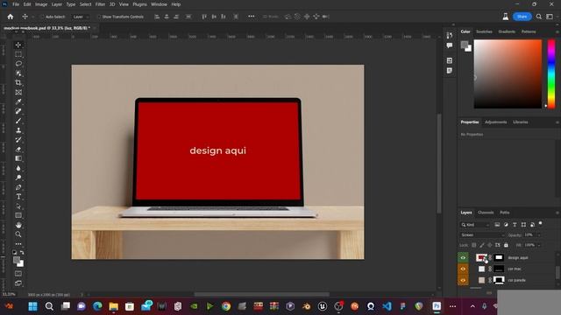Select the Brush tool
The width and height of the screenshot is (561, 315).
18,121
